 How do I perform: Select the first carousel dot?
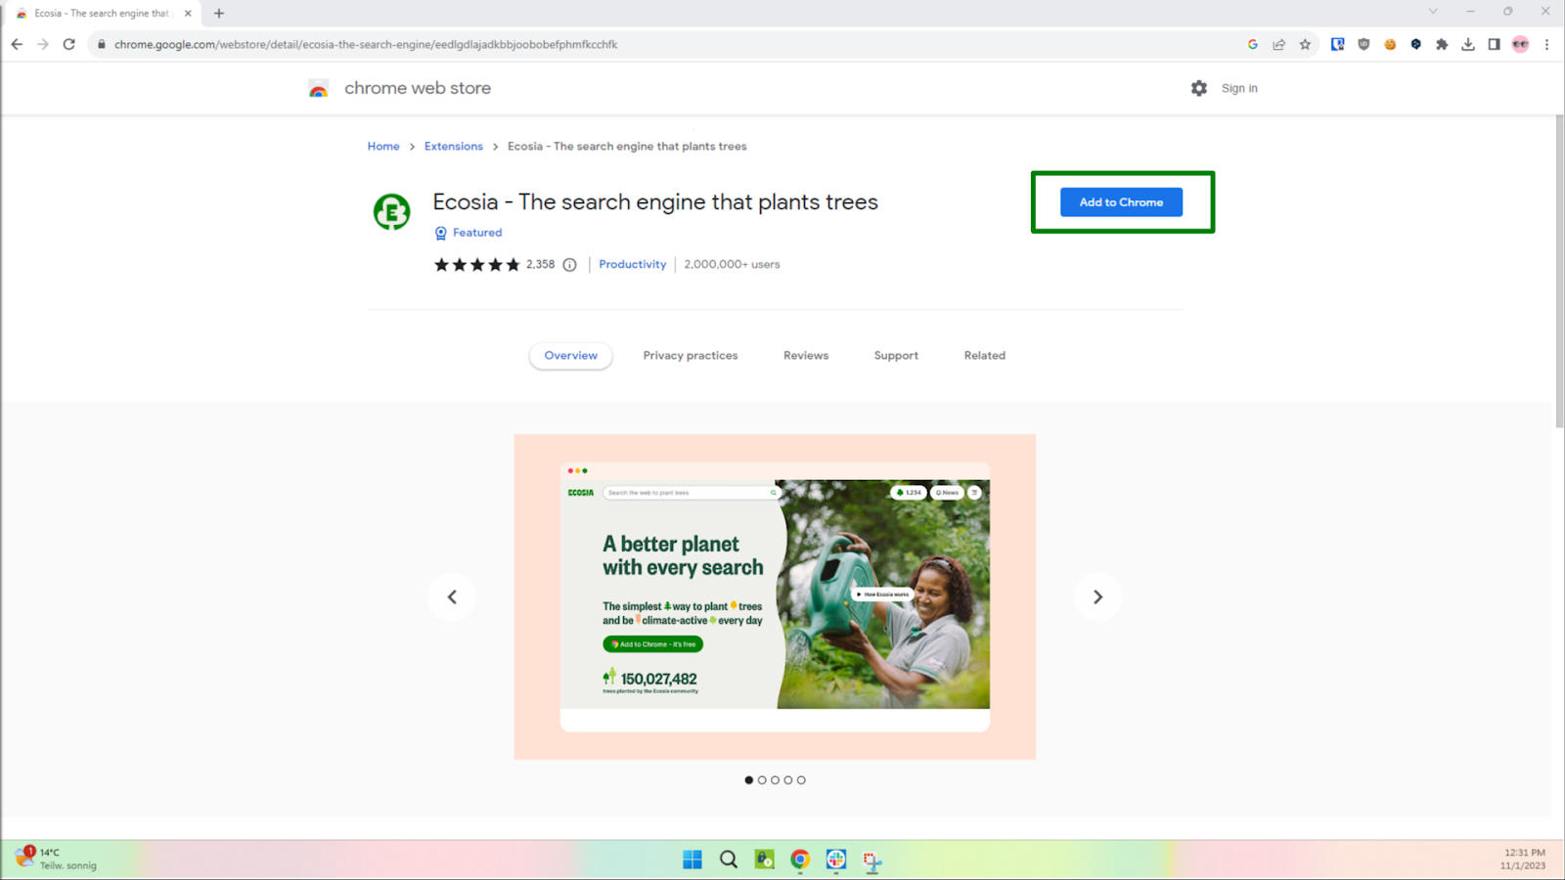coord(749,780)
